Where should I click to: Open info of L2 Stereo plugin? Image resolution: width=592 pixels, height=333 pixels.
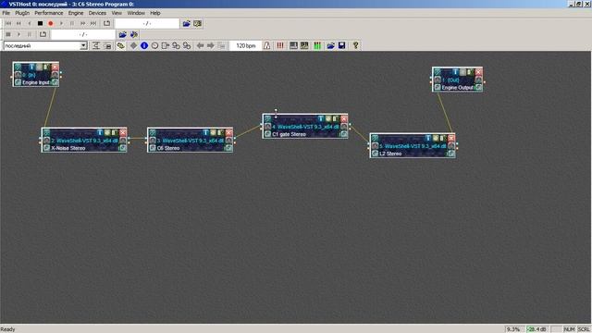point(428,138)
